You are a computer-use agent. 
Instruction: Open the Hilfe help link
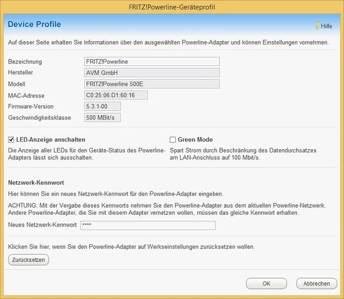326,26
